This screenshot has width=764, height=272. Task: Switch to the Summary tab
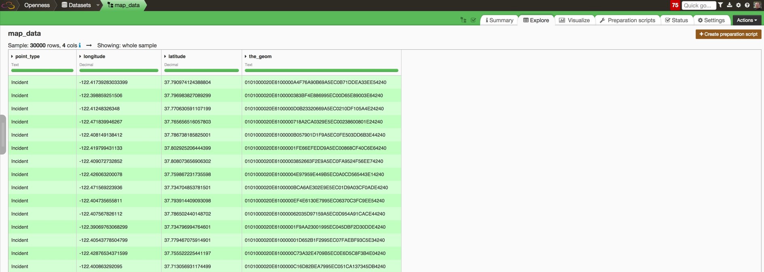pos(499,20)
